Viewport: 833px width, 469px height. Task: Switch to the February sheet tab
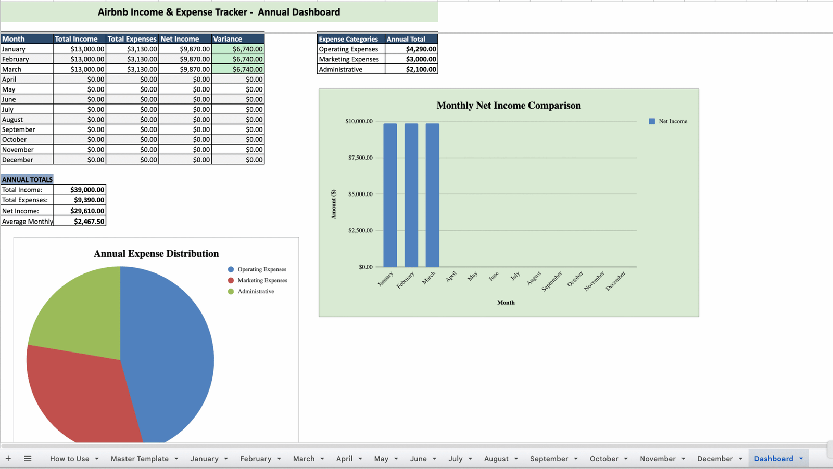(255, 459)
